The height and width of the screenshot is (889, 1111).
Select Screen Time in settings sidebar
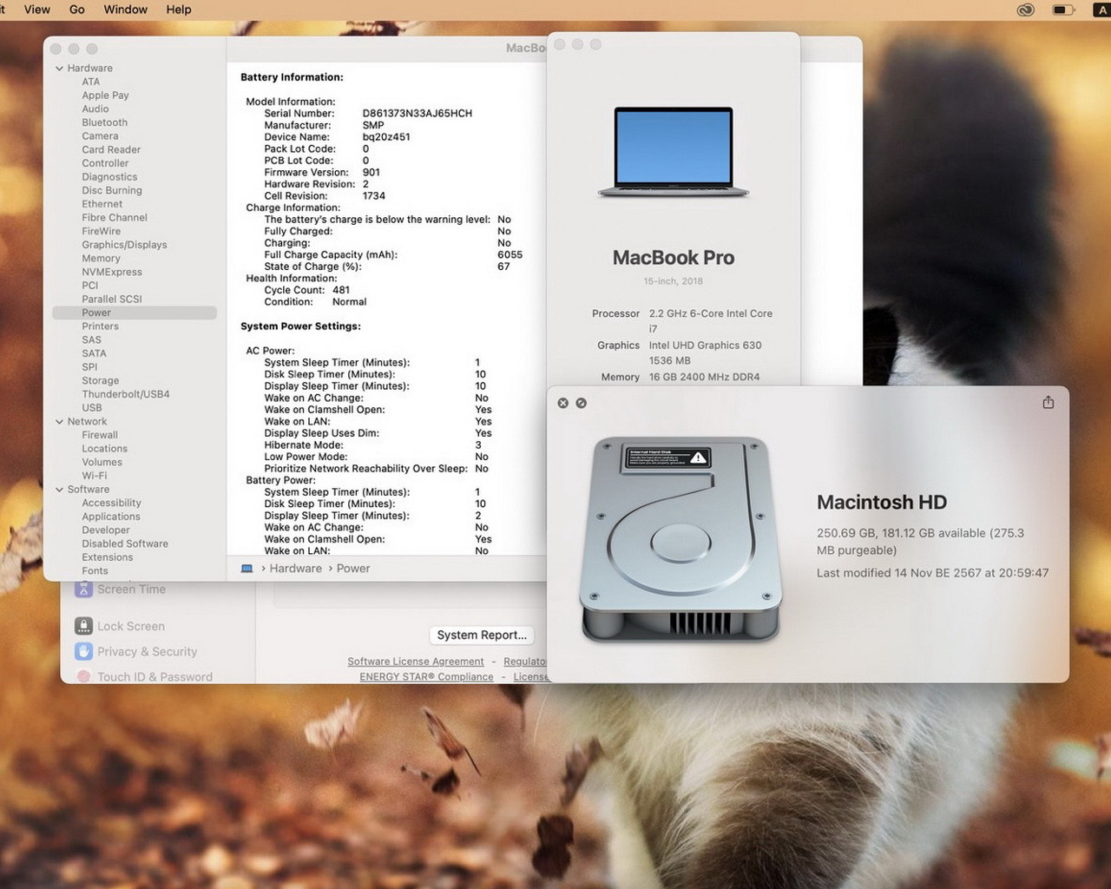[x=131, y=589]
